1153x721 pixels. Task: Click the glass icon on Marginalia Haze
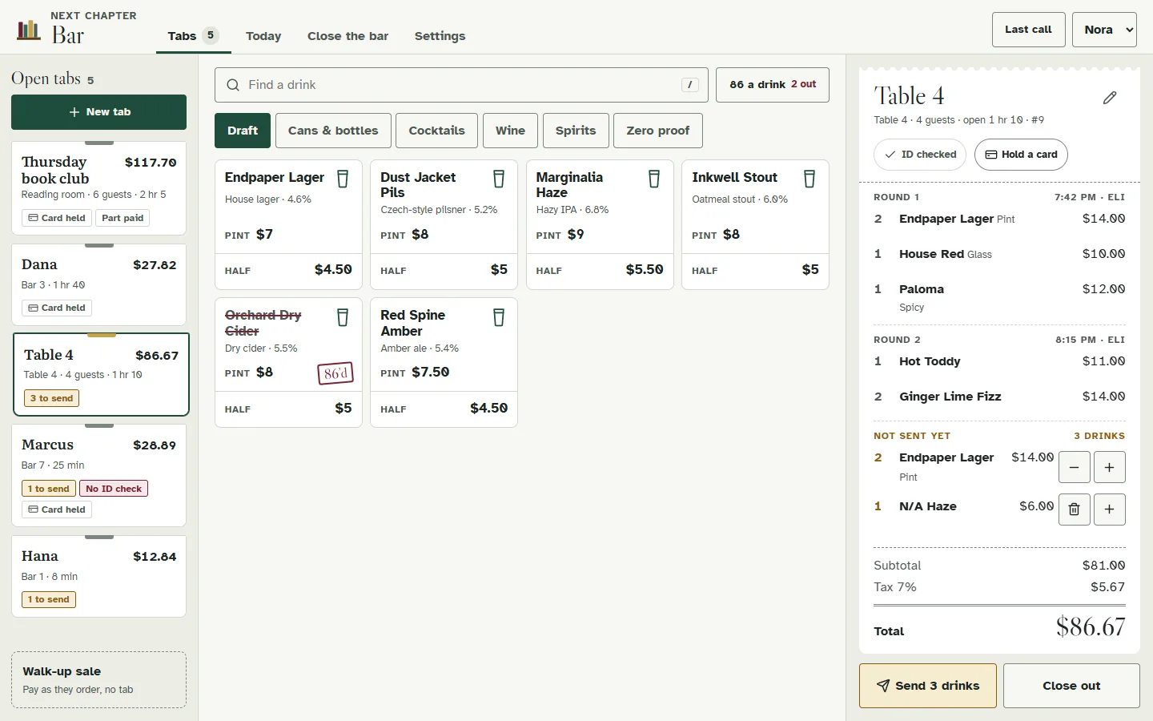coord(654,179)
